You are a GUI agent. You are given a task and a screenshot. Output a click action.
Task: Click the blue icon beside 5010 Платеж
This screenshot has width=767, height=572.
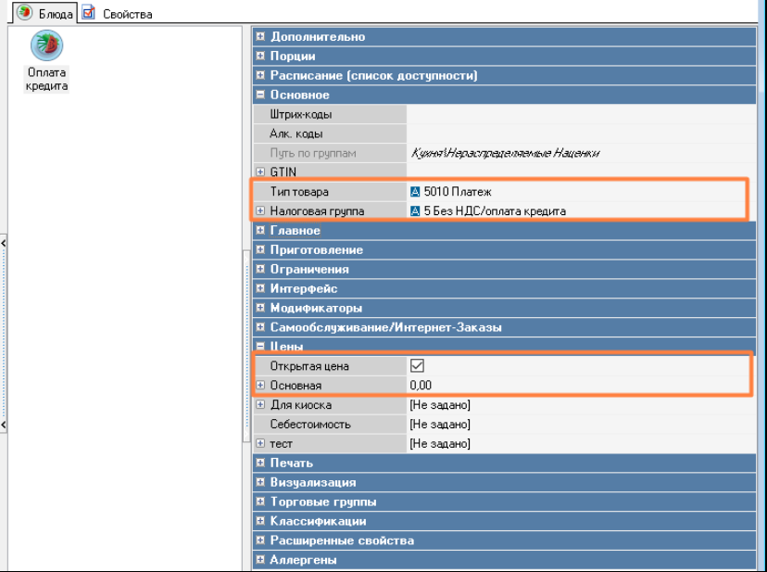pyautogui.click(x=415, y=192)
